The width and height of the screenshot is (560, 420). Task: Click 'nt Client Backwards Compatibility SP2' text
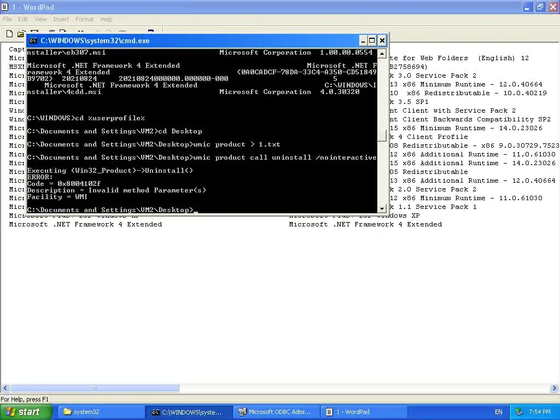pos(470,119)
